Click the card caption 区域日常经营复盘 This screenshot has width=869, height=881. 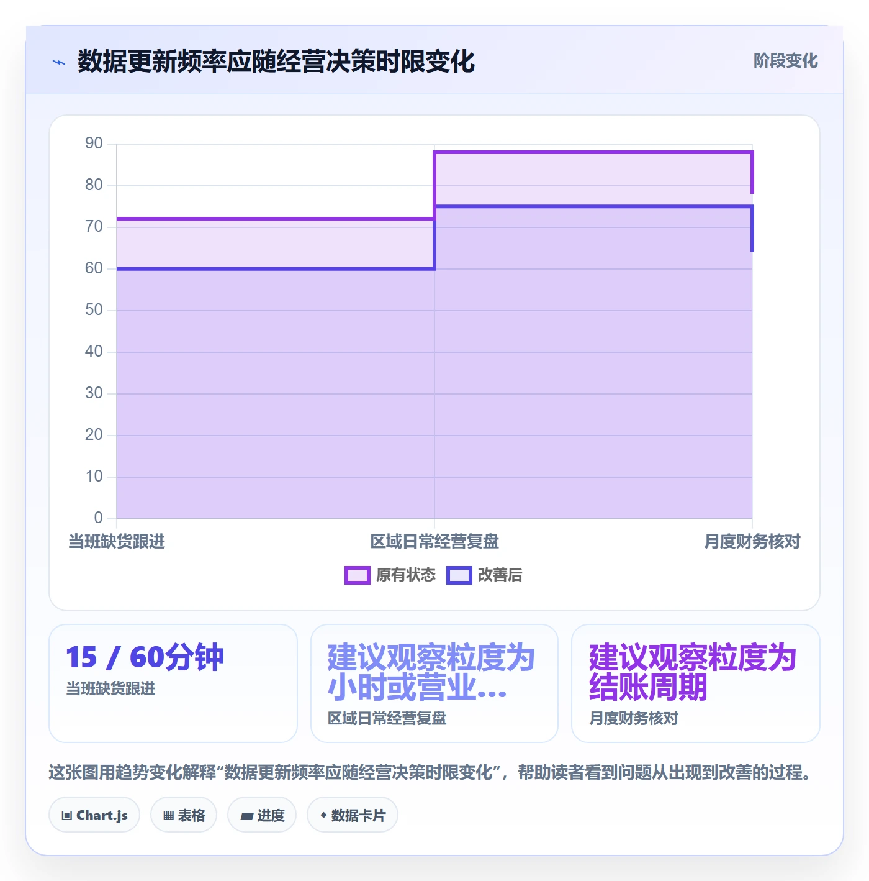[387, 718]
